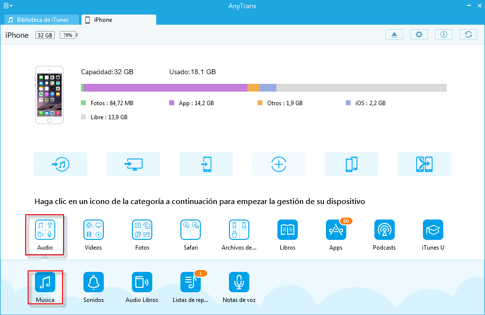This screenshot has width=485, height=315.
Task: Open the application menu dropdown in title bar
Action: point(8,5)
